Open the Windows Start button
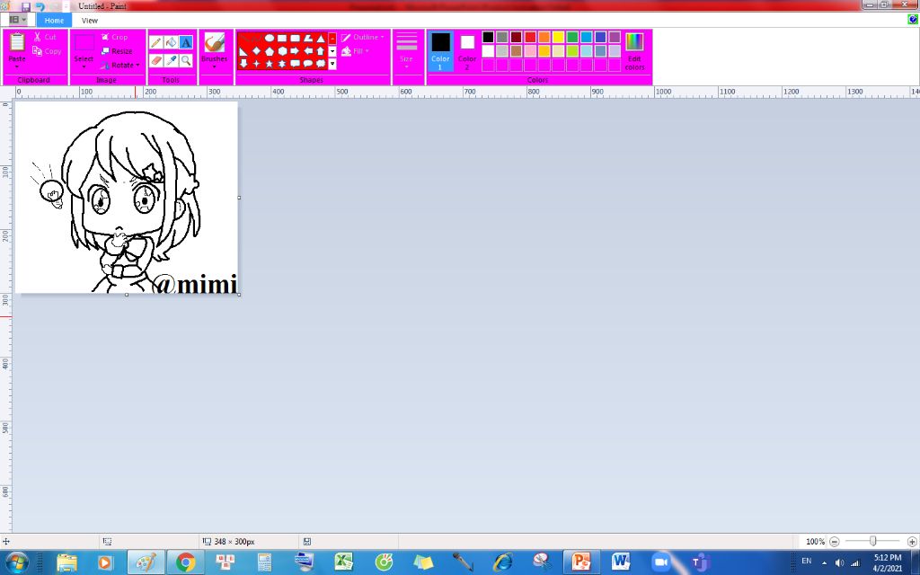The image size is (920, 575). 16,562
